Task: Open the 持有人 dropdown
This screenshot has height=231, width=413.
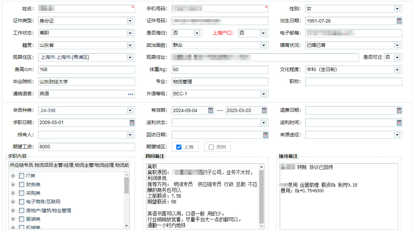Action: click(x=130, y=135)
